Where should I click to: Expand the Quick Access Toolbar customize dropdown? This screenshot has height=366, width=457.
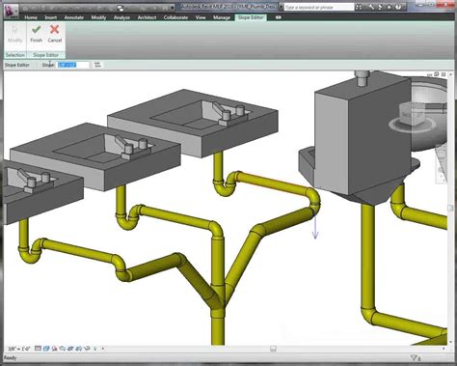point(173,8)
